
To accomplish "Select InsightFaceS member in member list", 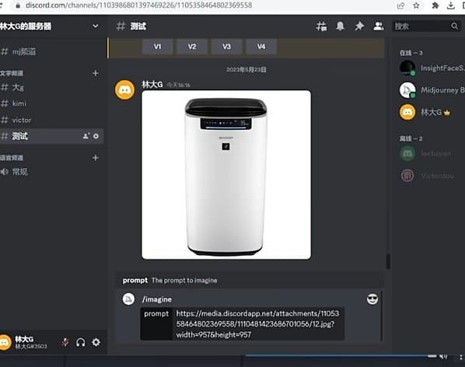I will pos(432,68).
